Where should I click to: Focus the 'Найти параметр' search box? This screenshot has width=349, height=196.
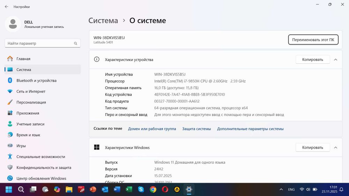[43, 43]
